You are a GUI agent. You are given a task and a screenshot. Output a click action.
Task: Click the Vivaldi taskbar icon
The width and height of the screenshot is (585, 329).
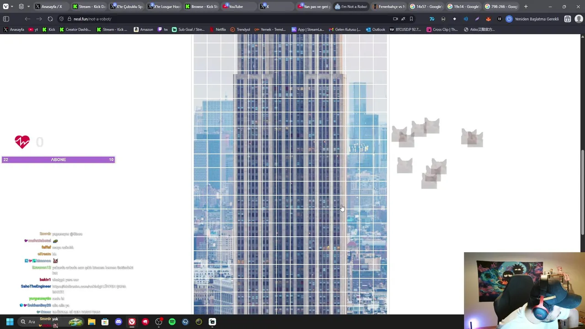[x=132, y=322]
